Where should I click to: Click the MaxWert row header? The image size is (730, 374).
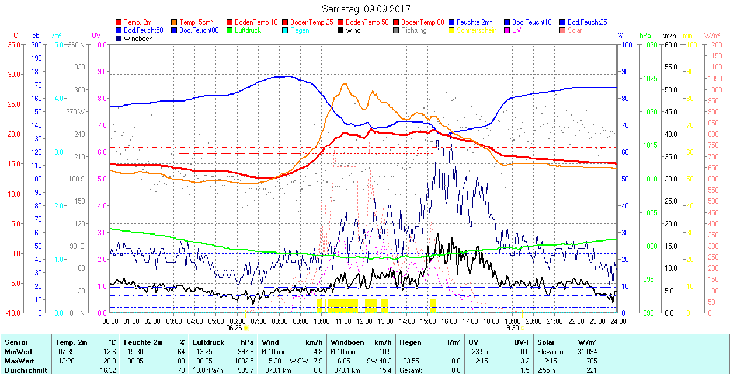tap(19, 361)
